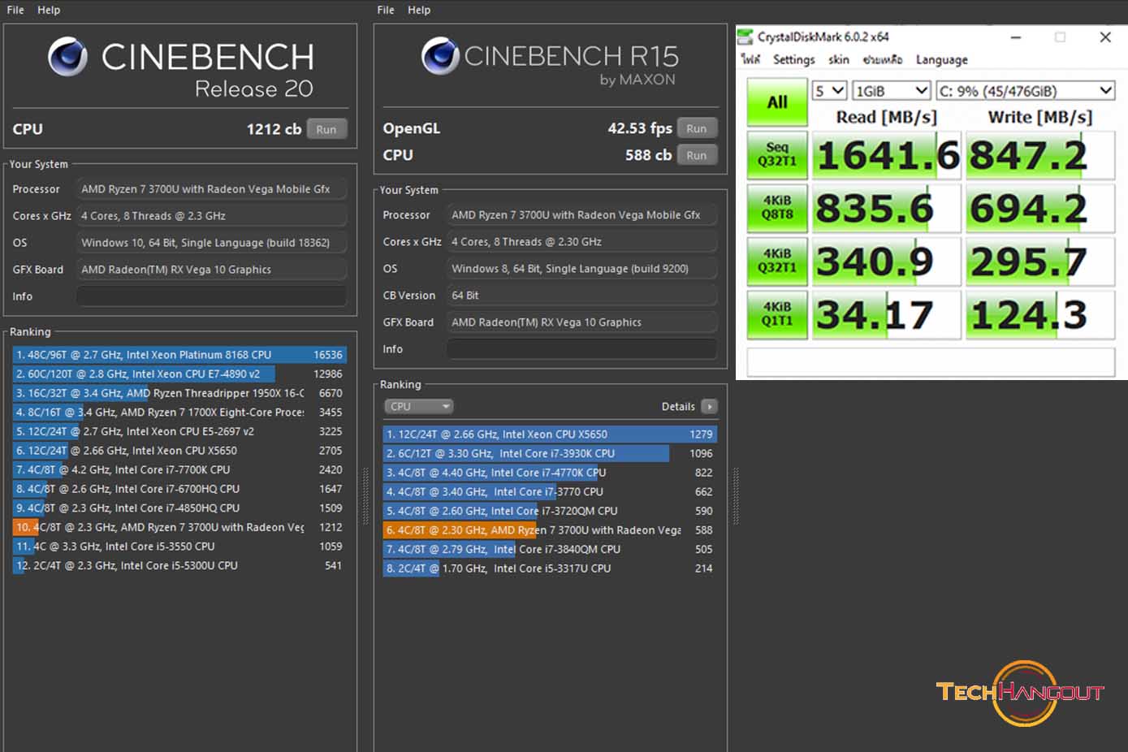The width and height of the screenshot is (1128, 752).
Task: Select the Xeon E5-2697 v2 ranking row
Action: tap(179, 431)
